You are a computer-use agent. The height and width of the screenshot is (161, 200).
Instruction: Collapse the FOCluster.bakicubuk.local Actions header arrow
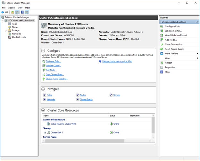(x=197, y=22)
